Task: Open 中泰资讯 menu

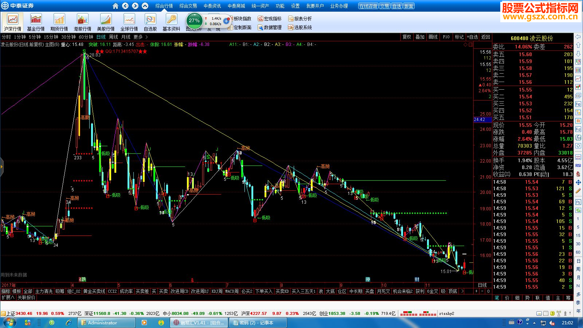Action: pos(212,6)
